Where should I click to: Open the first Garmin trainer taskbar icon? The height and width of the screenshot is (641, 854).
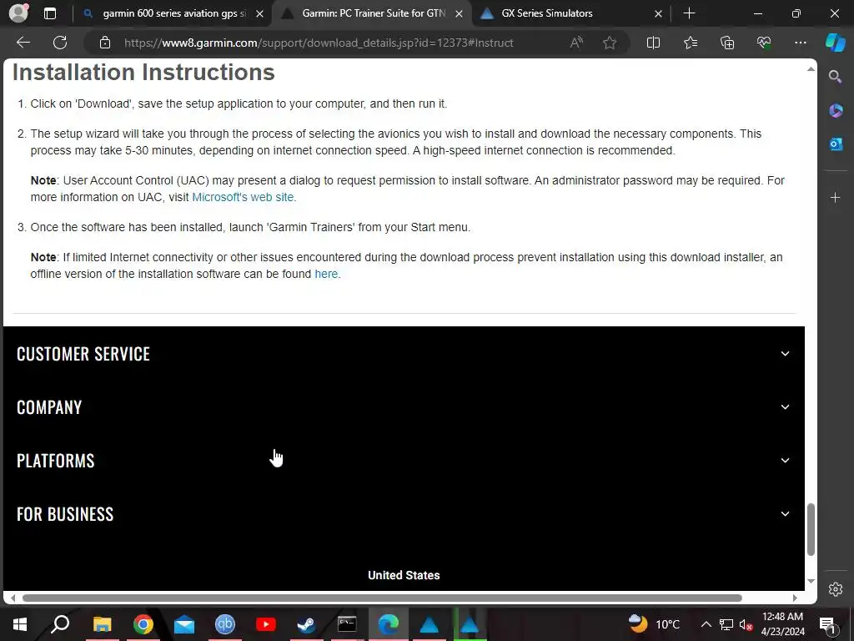(x=430, y=624)
